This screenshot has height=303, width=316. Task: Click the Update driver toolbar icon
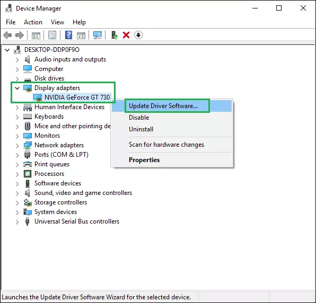pos(115,35)
